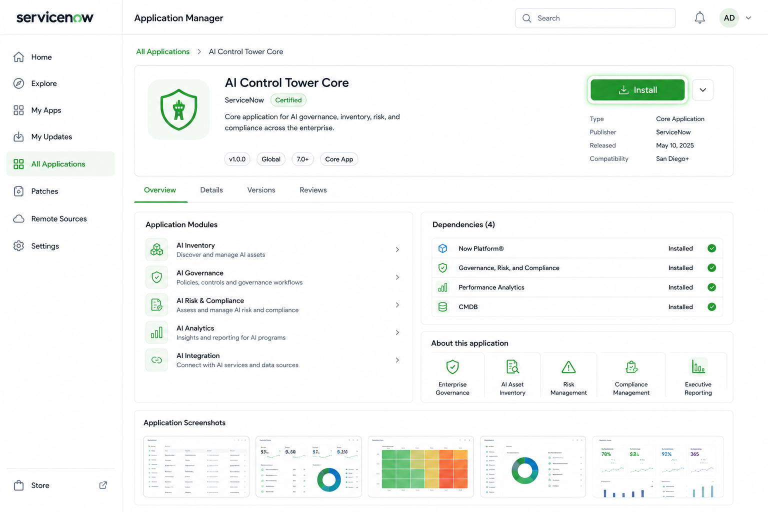
Task: Click the AD user avatar
Action: [x=729, y=18]
